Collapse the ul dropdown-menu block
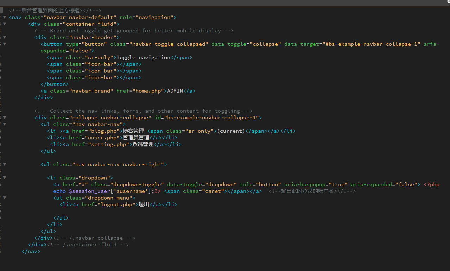 [5, 198]
